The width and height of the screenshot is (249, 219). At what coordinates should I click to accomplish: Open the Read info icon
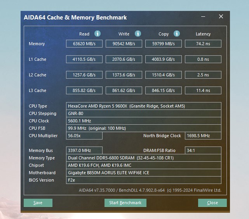98,34
